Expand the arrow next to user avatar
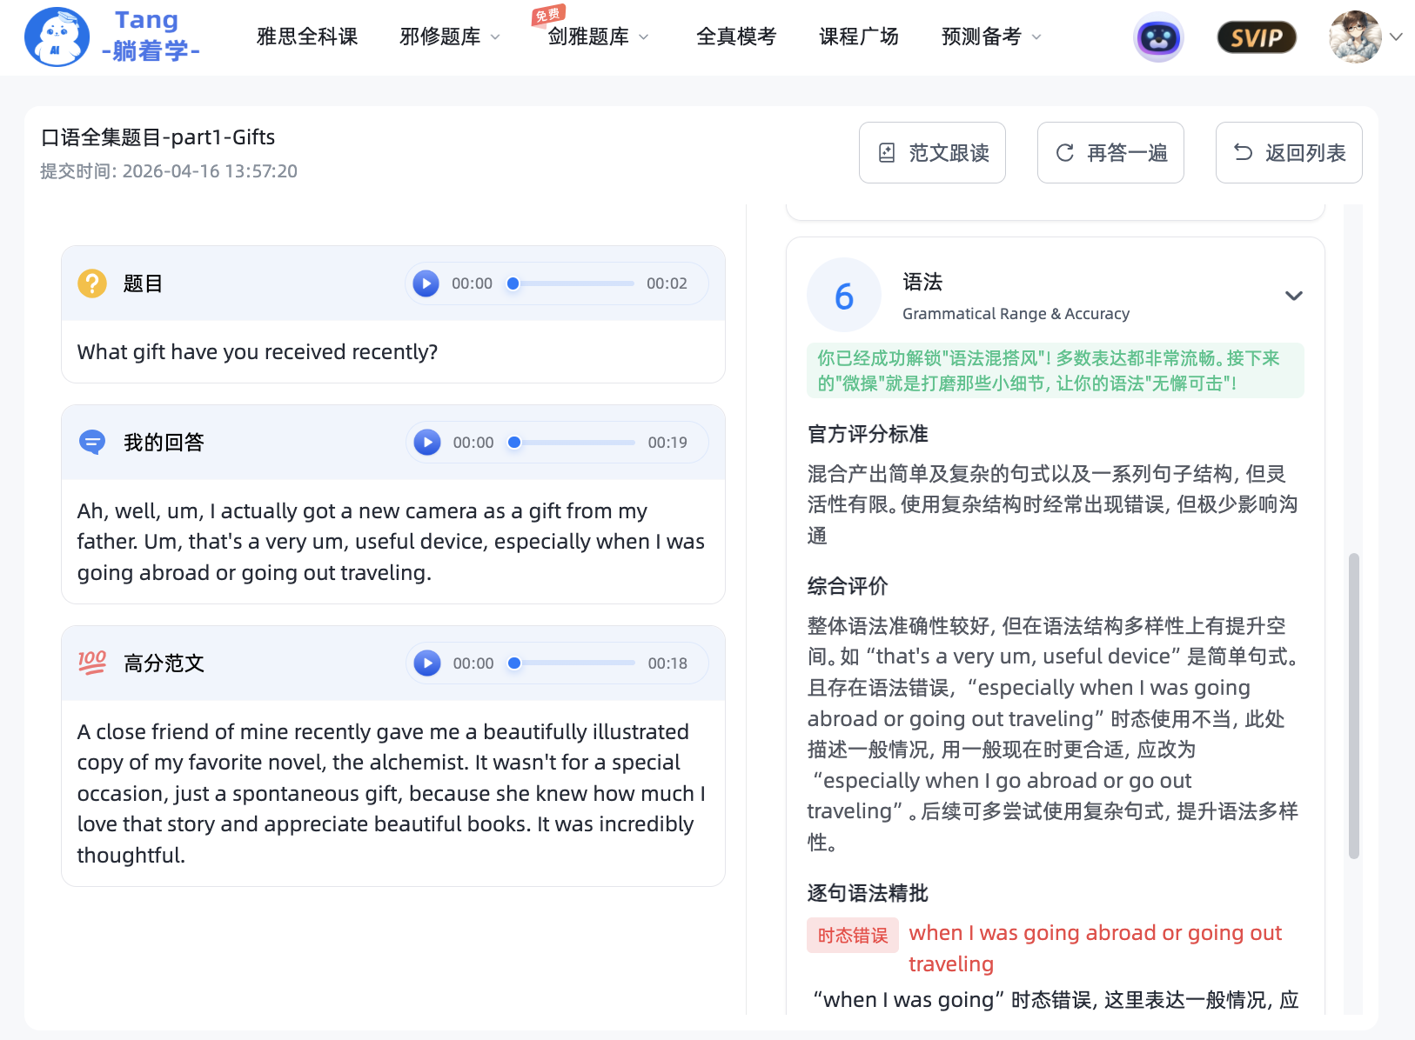 [x=1396, y=37]
